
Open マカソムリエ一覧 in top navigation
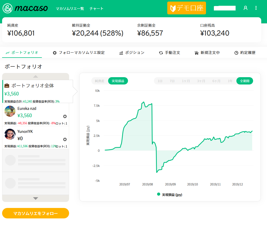pyautogui.click(x=70, y=8)
